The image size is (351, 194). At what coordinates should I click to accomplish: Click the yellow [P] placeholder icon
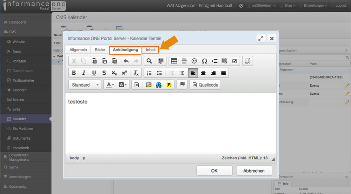click(169, 85)
